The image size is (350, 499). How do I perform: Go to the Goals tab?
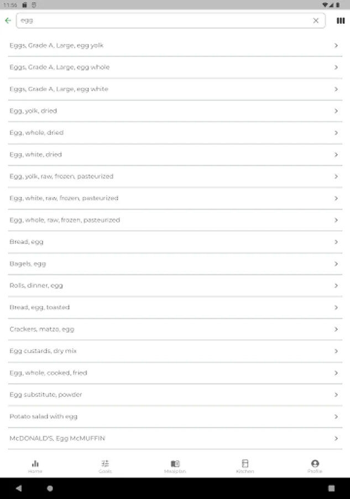pos(105,466)
